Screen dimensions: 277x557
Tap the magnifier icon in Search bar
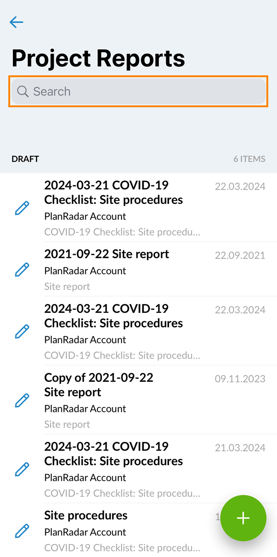[23, 91]
